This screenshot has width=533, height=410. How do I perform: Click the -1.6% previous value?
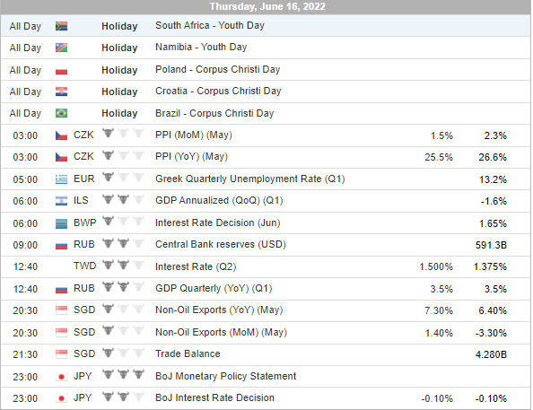(494, 201)
